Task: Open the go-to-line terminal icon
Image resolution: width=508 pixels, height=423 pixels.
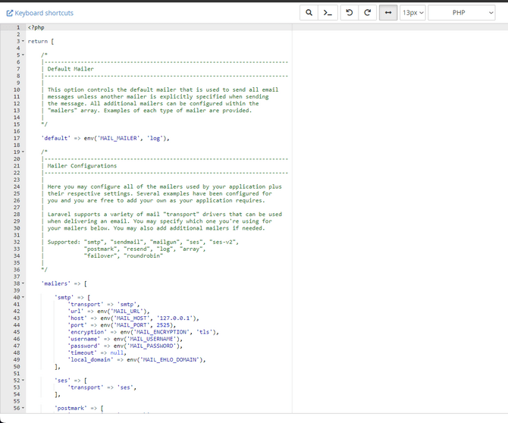Action: point(328,13)
